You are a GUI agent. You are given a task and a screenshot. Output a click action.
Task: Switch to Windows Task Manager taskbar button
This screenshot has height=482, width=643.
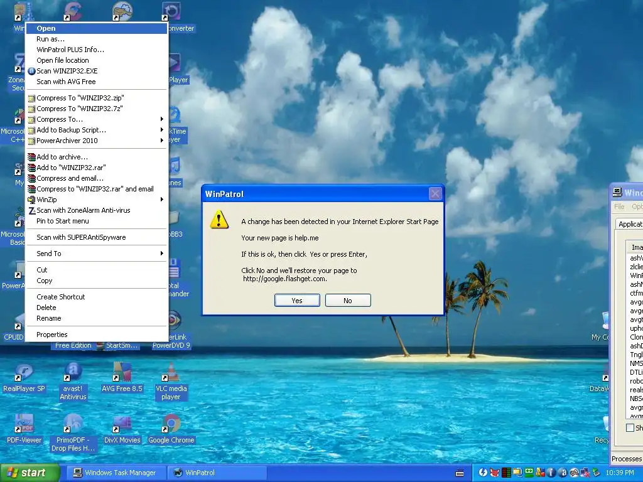(115, 473)
